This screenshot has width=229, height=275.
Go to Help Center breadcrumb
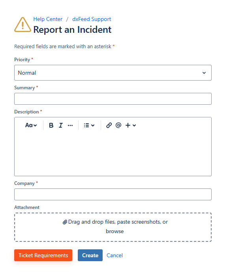click(x=48, y=19)
